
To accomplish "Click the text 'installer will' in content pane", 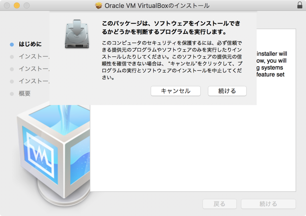I will [272, 54].
